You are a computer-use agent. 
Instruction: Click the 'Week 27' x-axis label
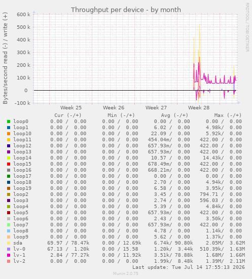(x=156, y=108)
